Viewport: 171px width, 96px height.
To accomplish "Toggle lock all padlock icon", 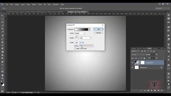I will tap(144, 58).
